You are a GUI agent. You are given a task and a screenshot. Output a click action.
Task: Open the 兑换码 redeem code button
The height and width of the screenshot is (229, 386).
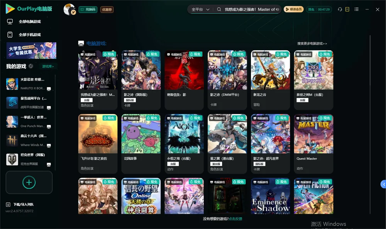point(88,9)
